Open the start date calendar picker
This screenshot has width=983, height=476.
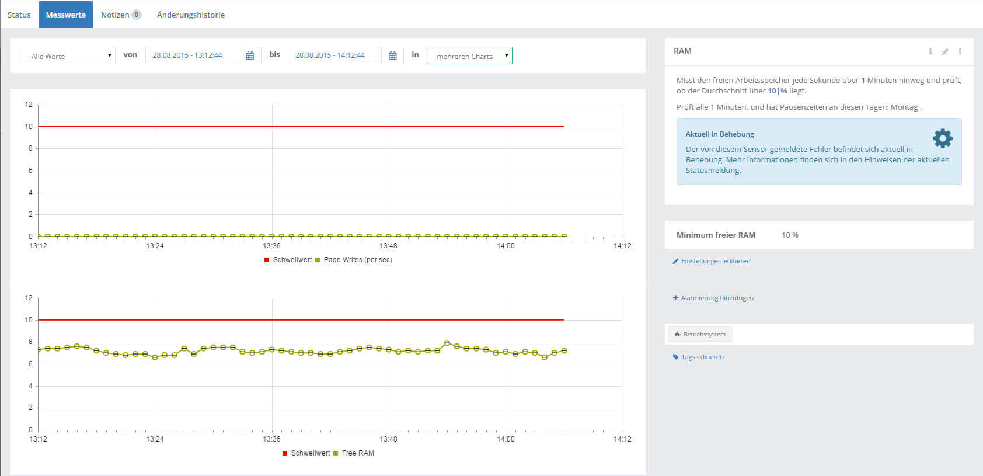(250, 55)
